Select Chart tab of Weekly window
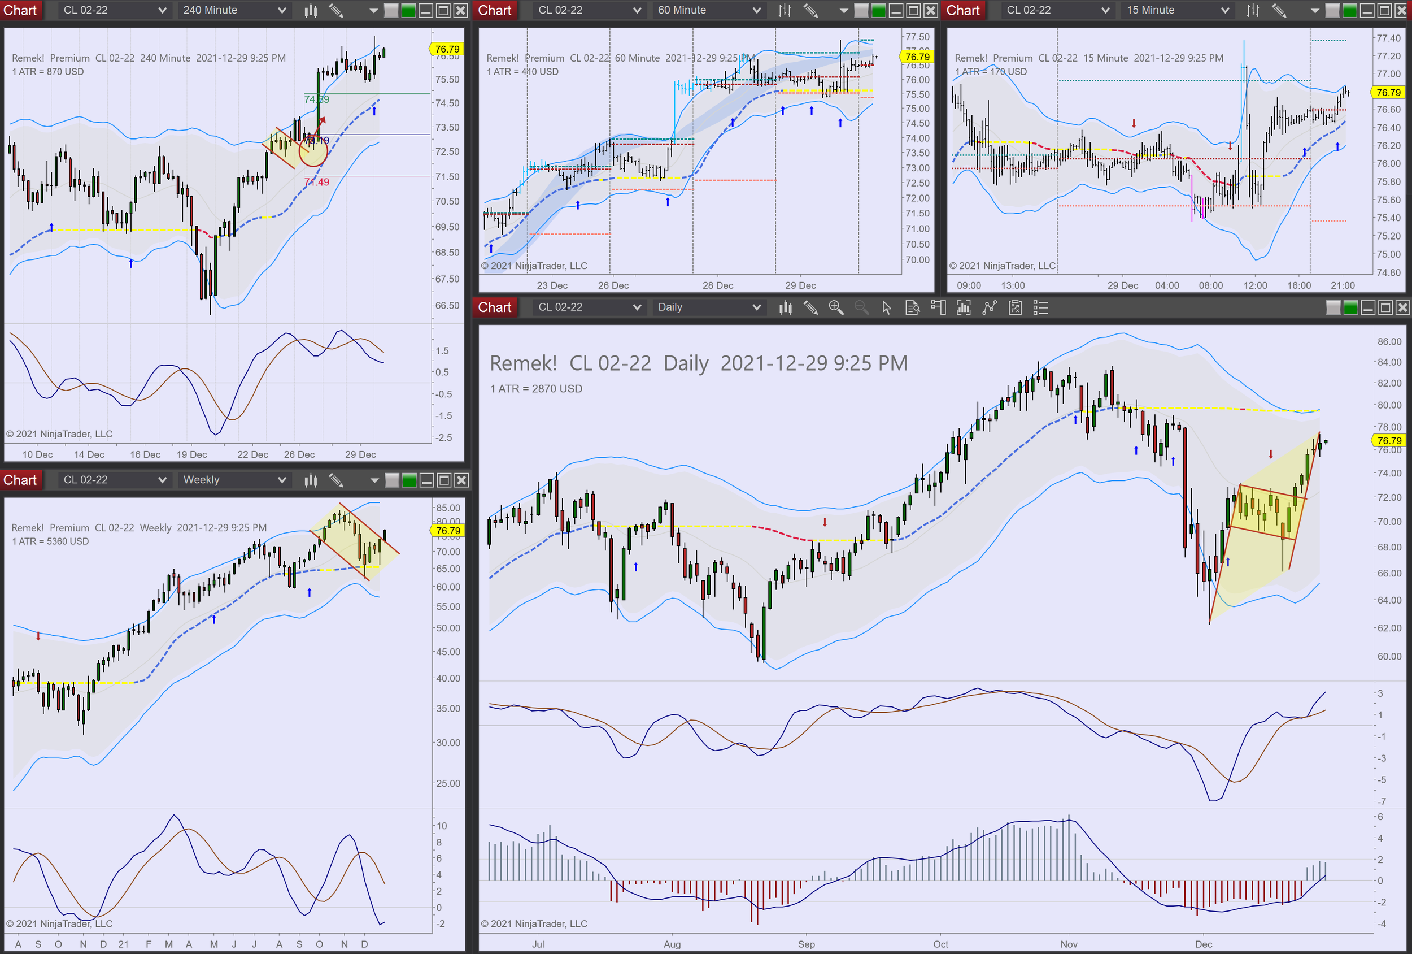 [x=20, y=480]
